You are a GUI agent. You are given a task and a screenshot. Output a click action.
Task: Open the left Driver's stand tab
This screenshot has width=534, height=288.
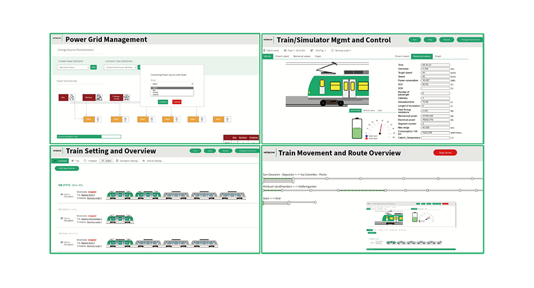(x=282, y=56)
